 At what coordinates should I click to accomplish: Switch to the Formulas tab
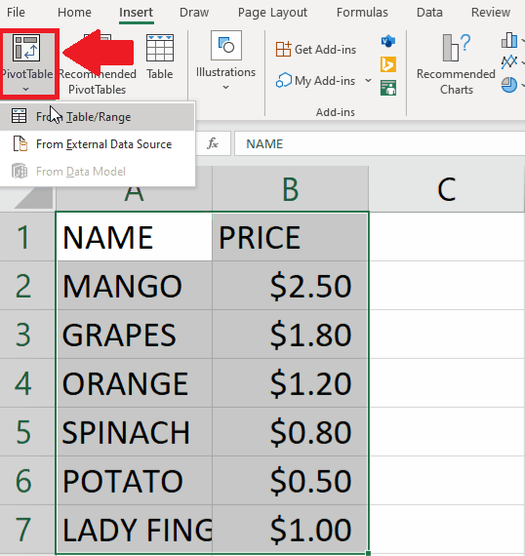pyautogui.click(x=362, y=13)
